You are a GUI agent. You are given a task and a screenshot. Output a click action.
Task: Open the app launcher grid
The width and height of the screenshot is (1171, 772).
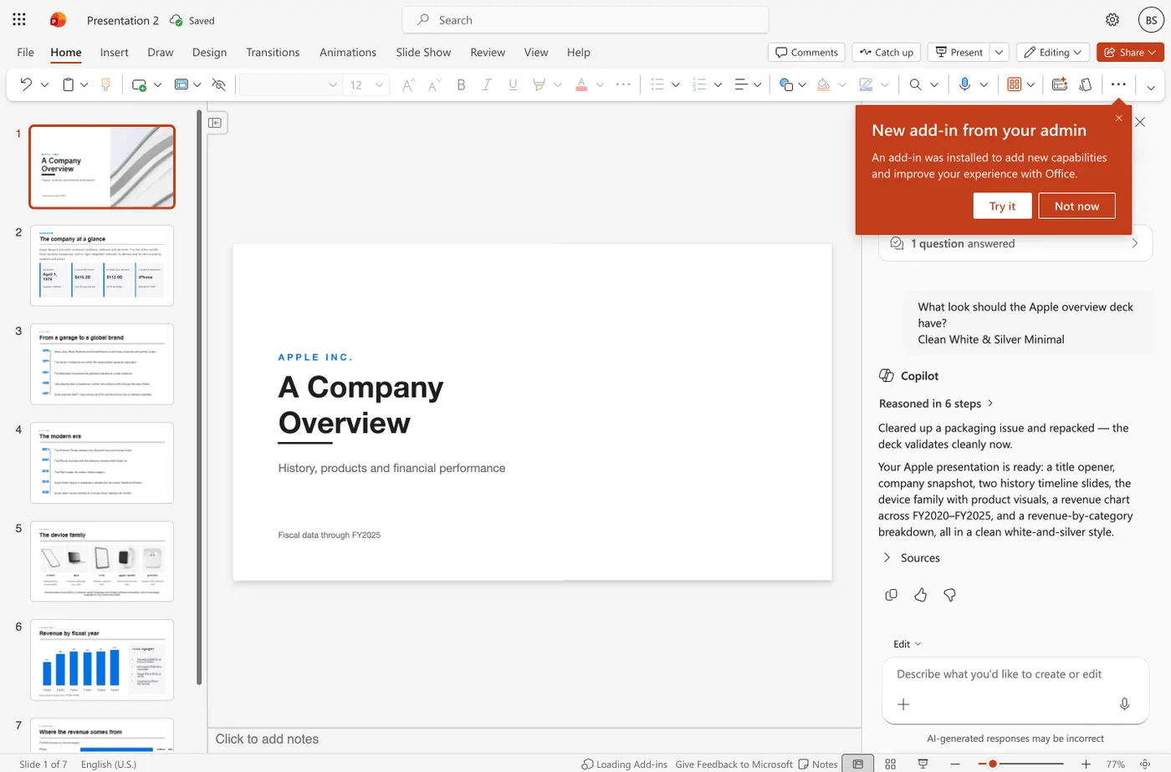[19, 20]
